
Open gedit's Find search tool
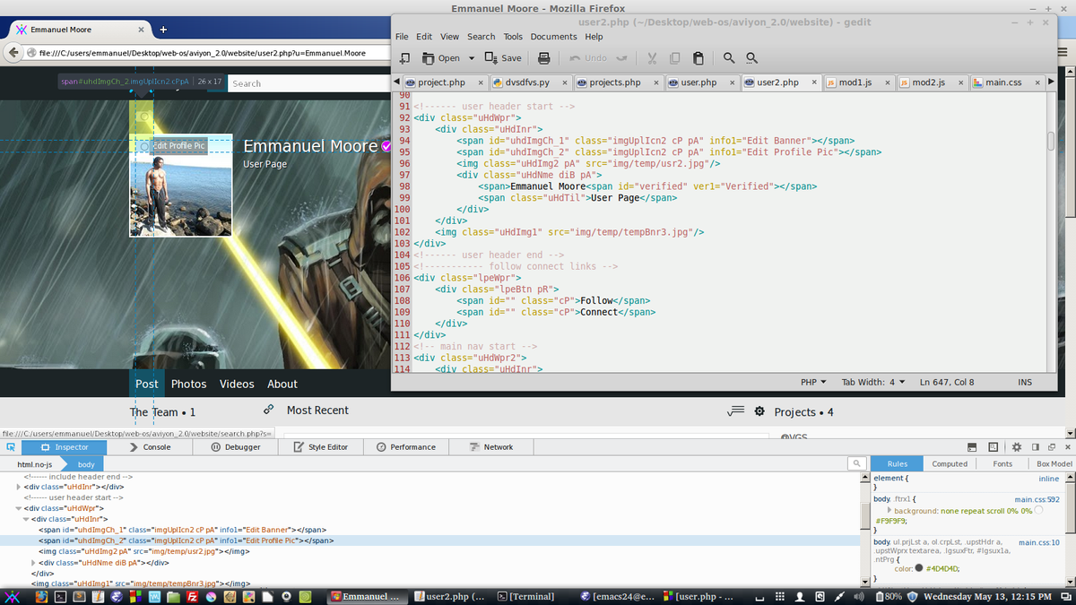click(729, 58)
